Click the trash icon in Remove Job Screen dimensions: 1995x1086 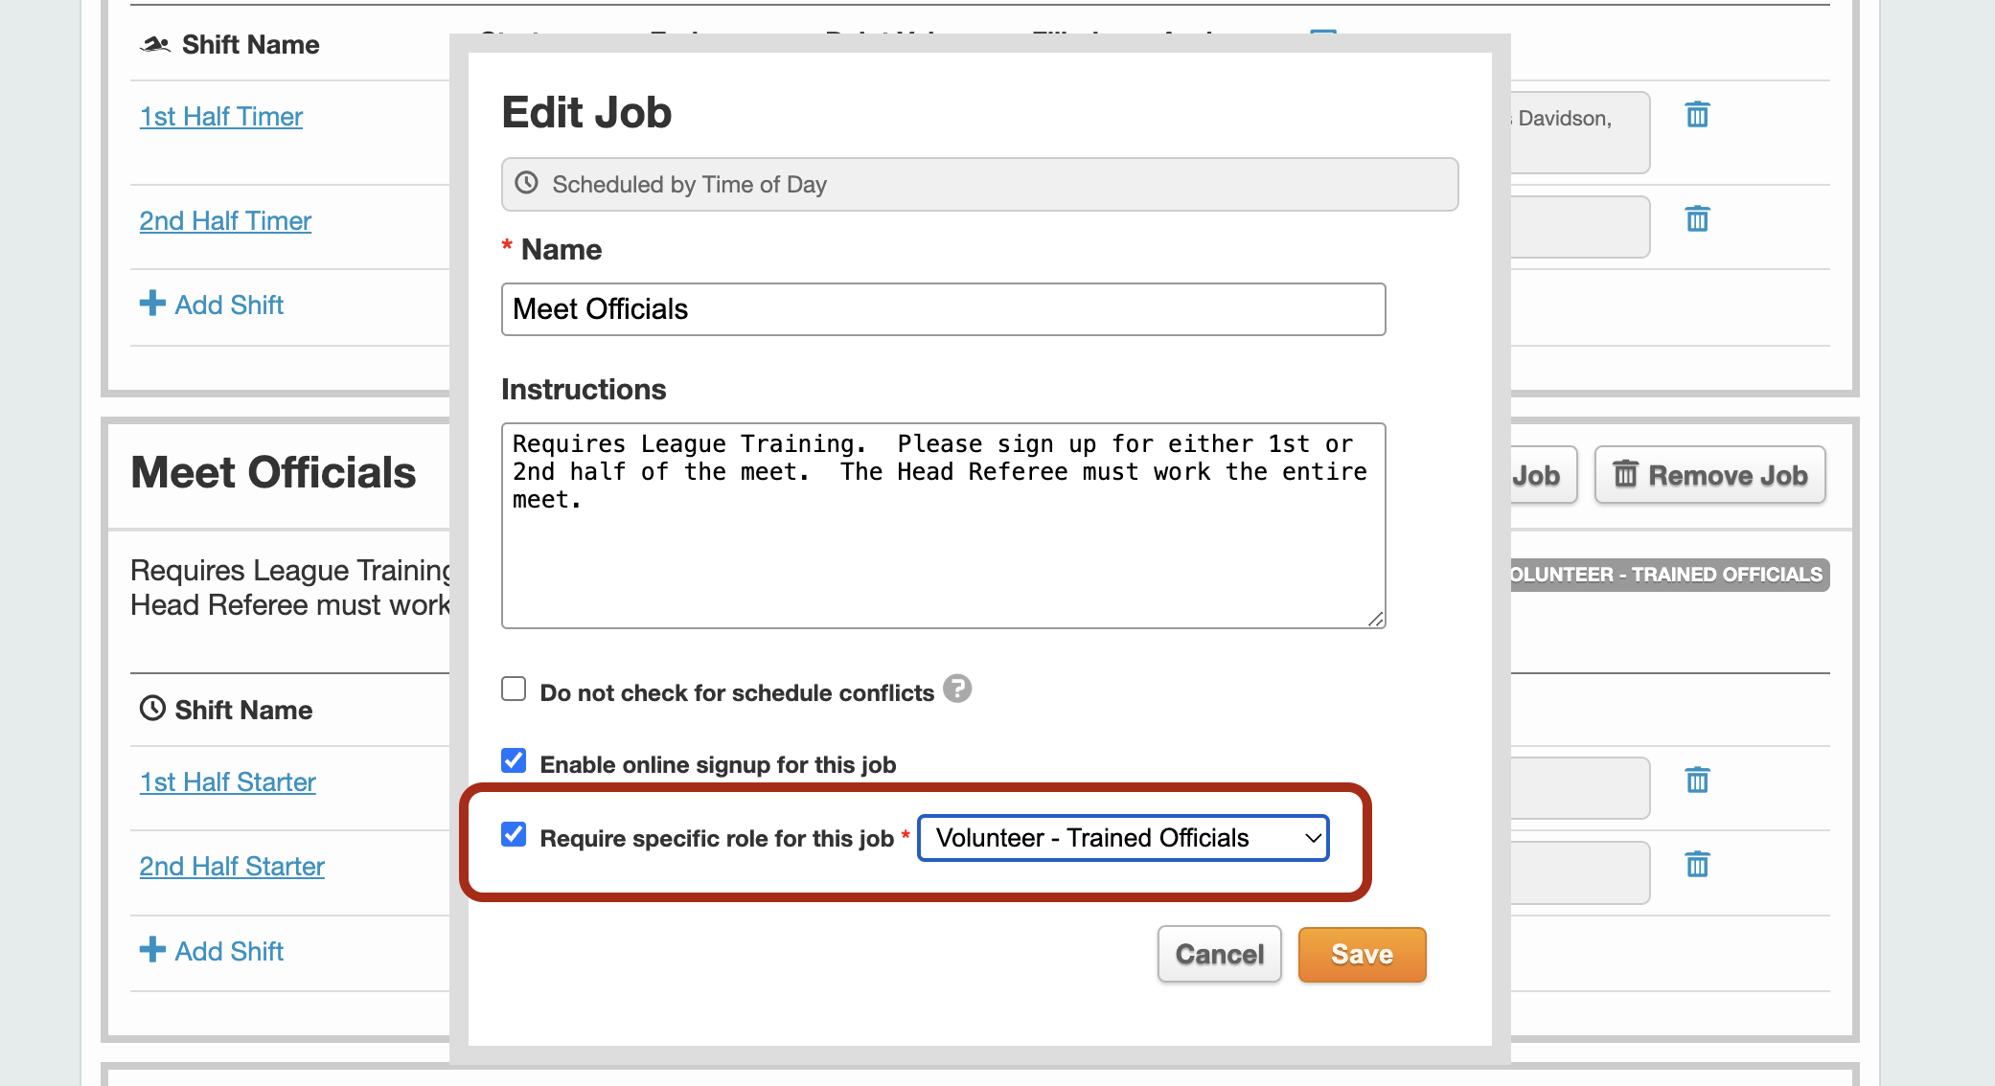1625,474
